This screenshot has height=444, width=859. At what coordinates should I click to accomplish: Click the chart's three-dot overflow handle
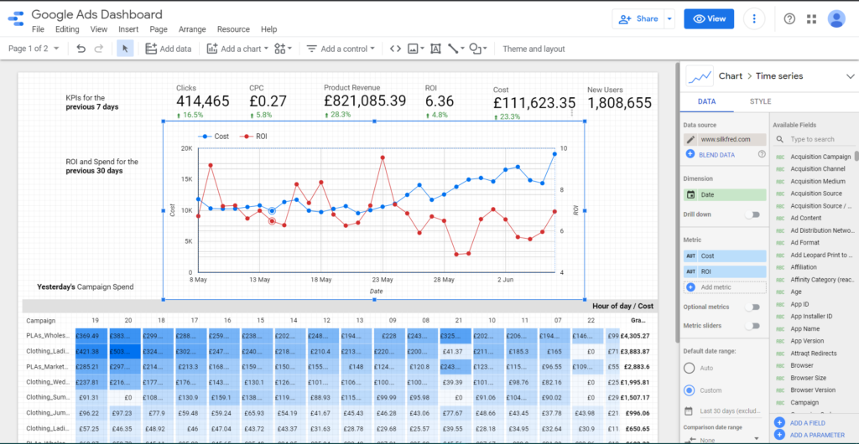click(x=572, y=112)
